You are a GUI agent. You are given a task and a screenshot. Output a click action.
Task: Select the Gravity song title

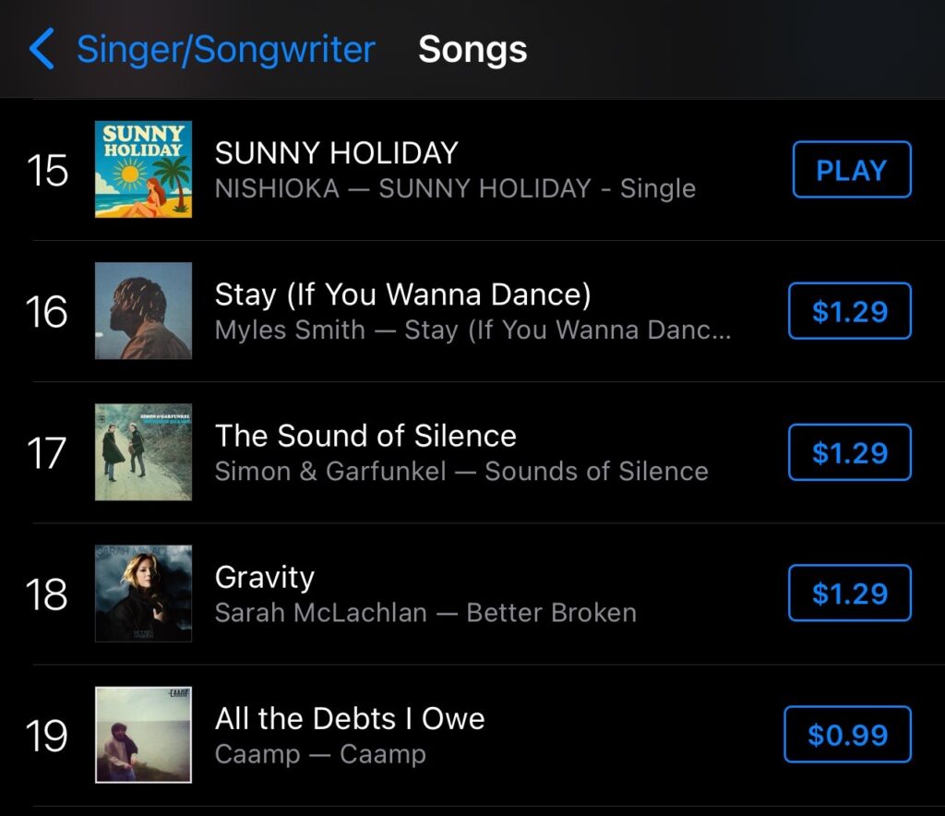tap(265, 577)
